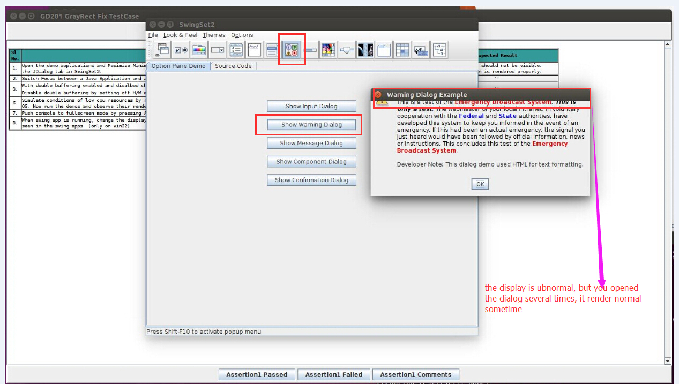
Task: Open the Tabbed Pane demo icon
Action: point(384,50)
